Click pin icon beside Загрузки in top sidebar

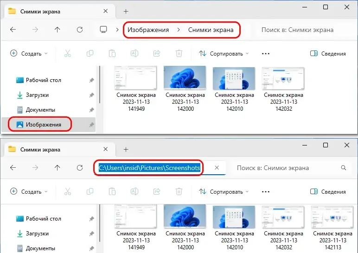91,95
